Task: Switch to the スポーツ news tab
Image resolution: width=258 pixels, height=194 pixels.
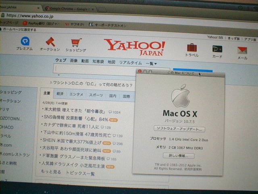Action: 96,95
